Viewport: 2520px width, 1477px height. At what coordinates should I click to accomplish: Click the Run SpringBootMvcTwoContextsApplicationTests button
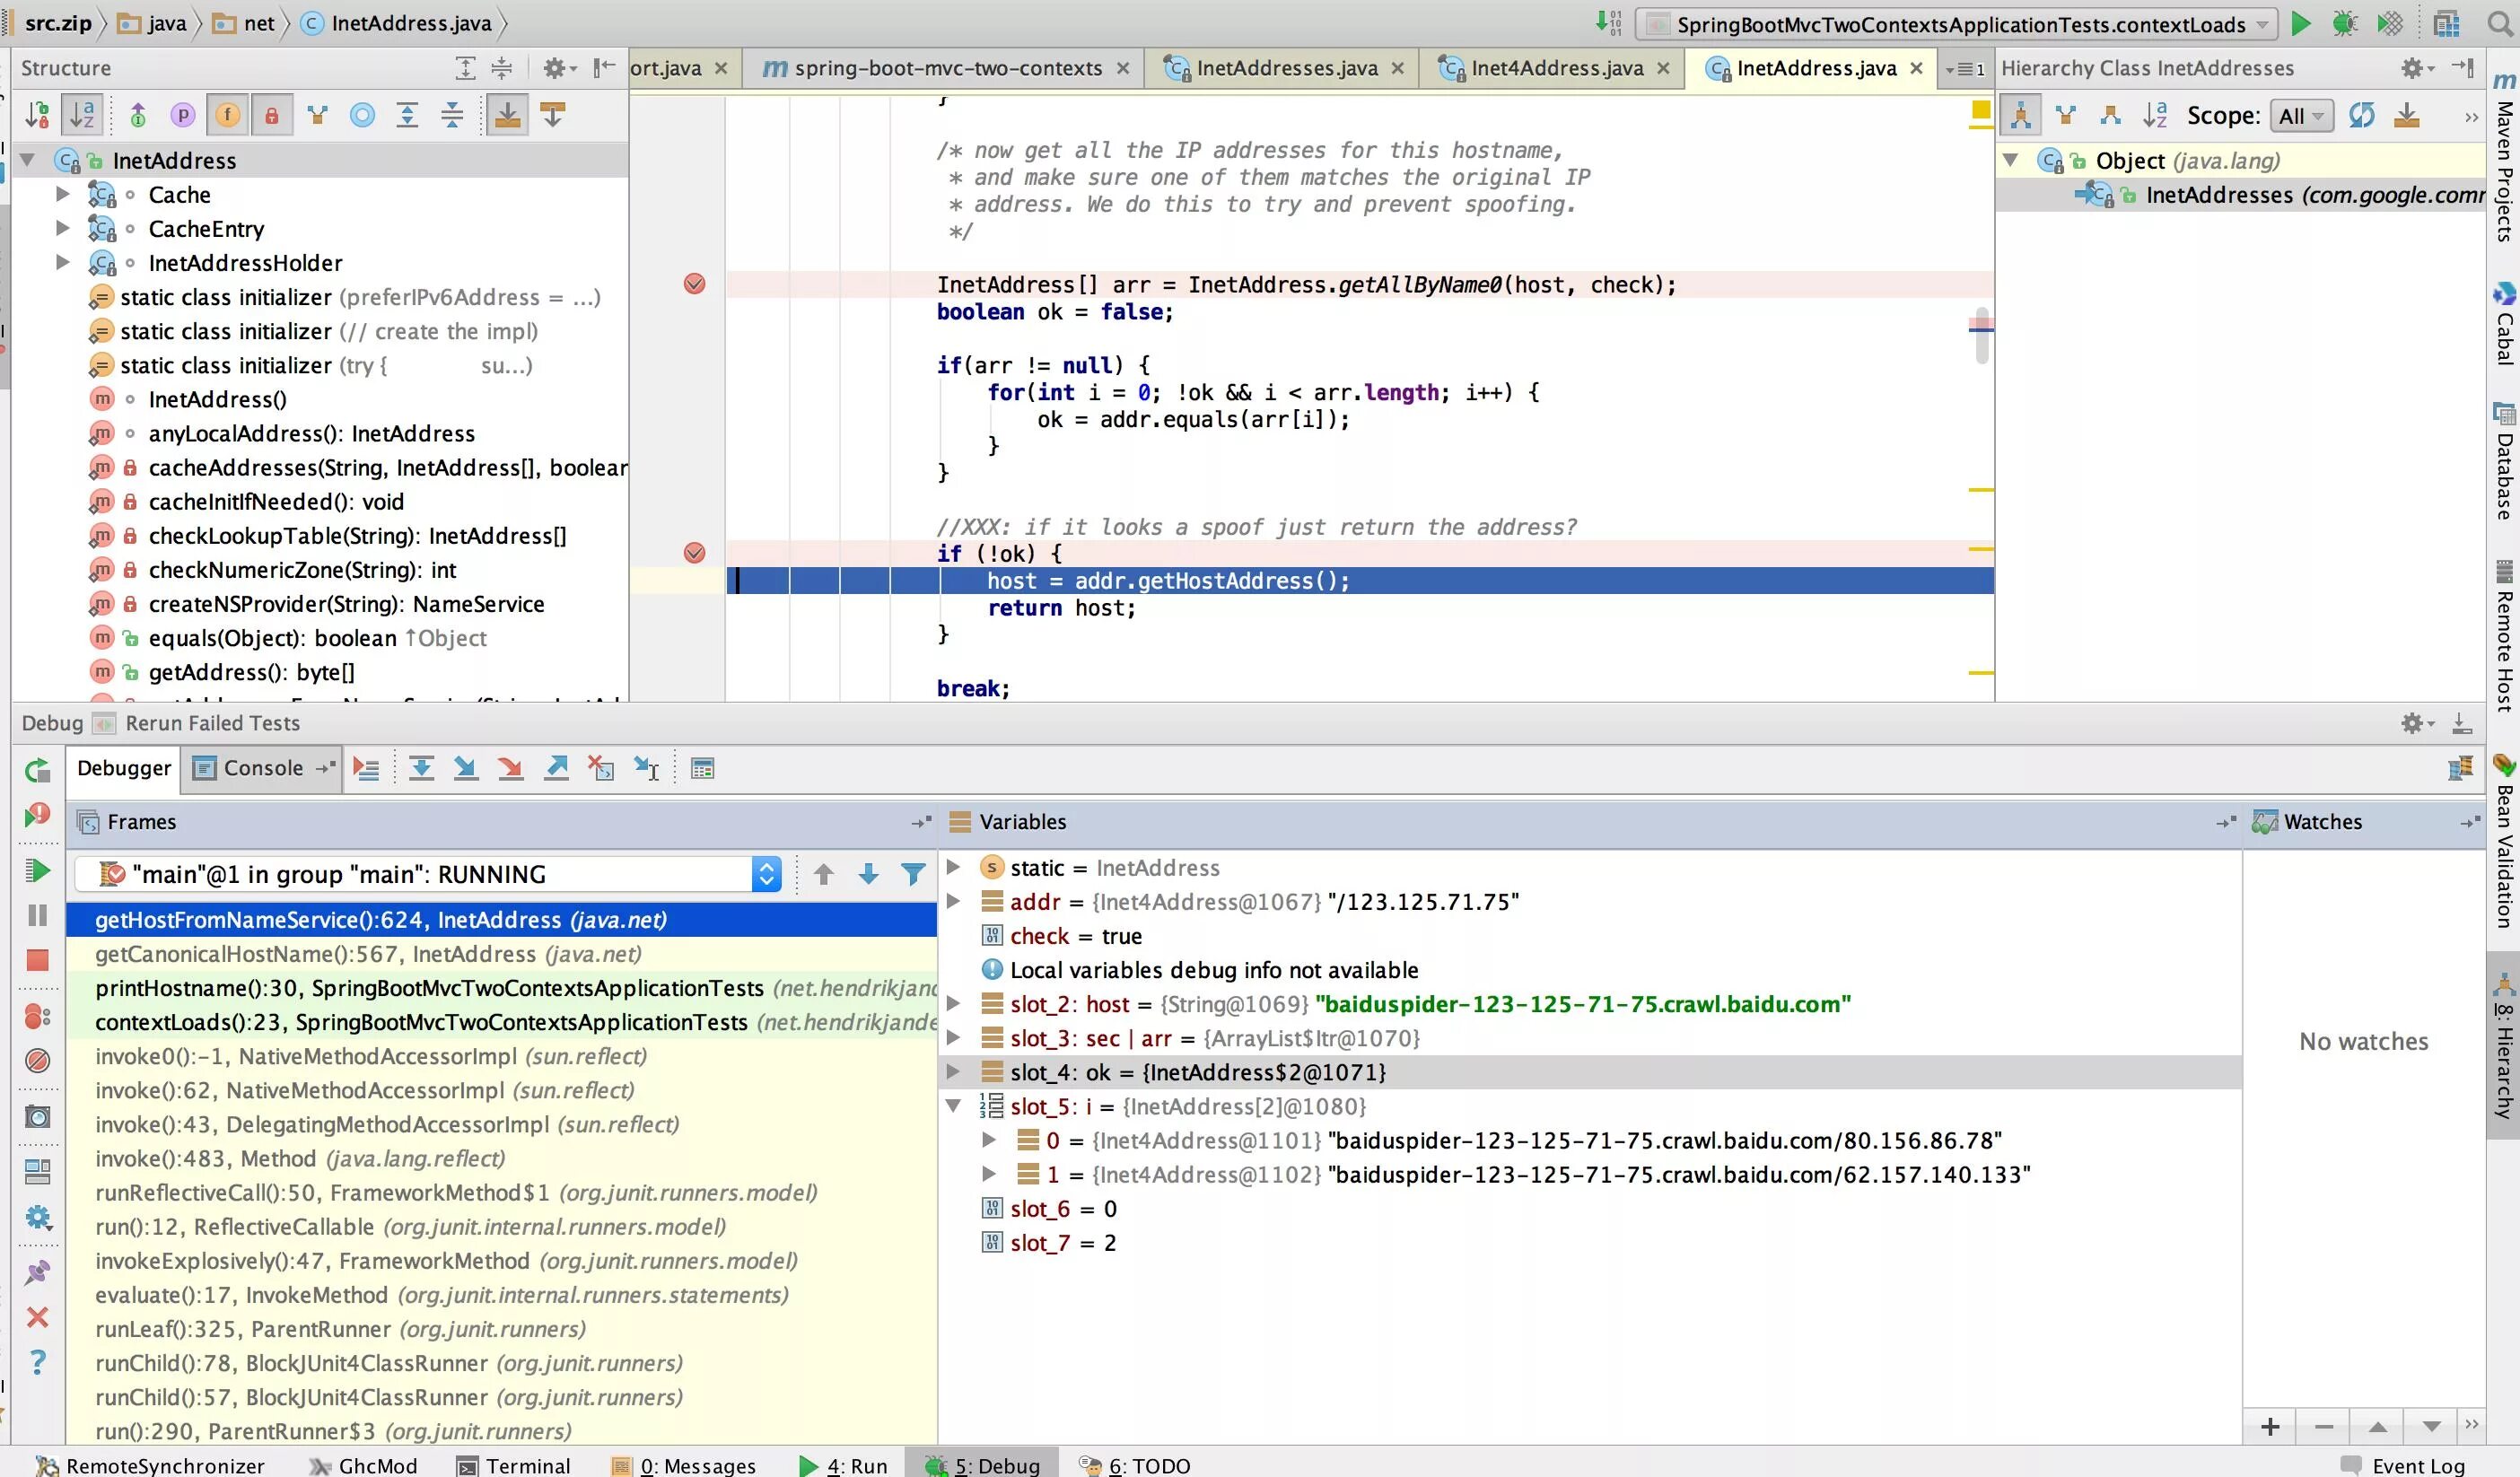2300,22
